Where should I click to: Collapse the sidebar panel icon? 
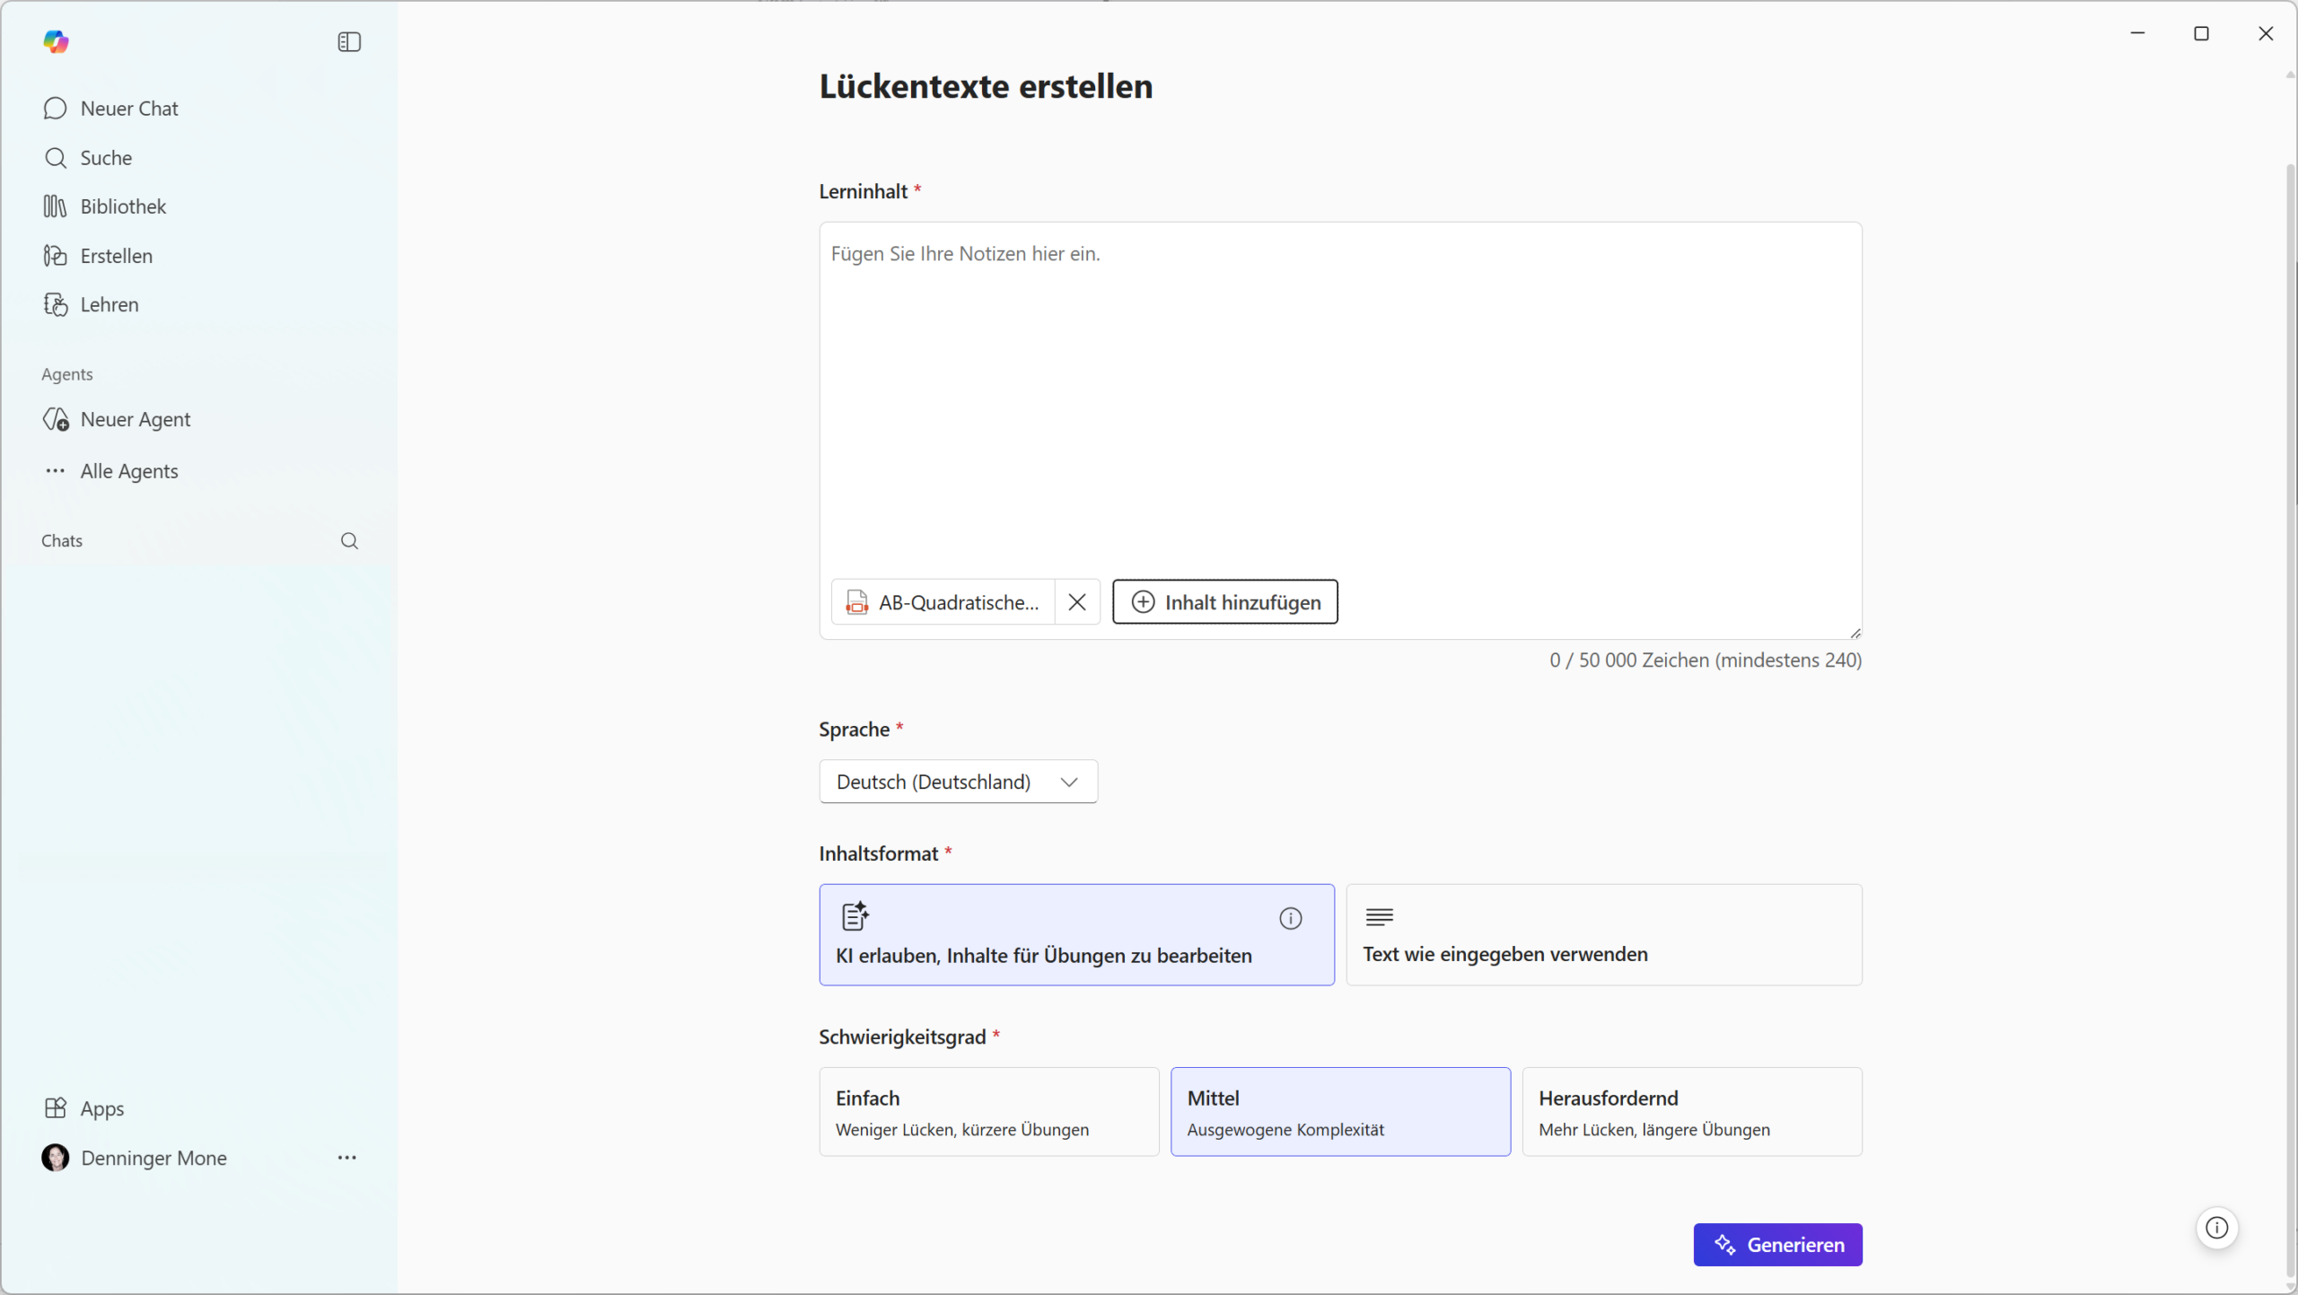[349, 41]
